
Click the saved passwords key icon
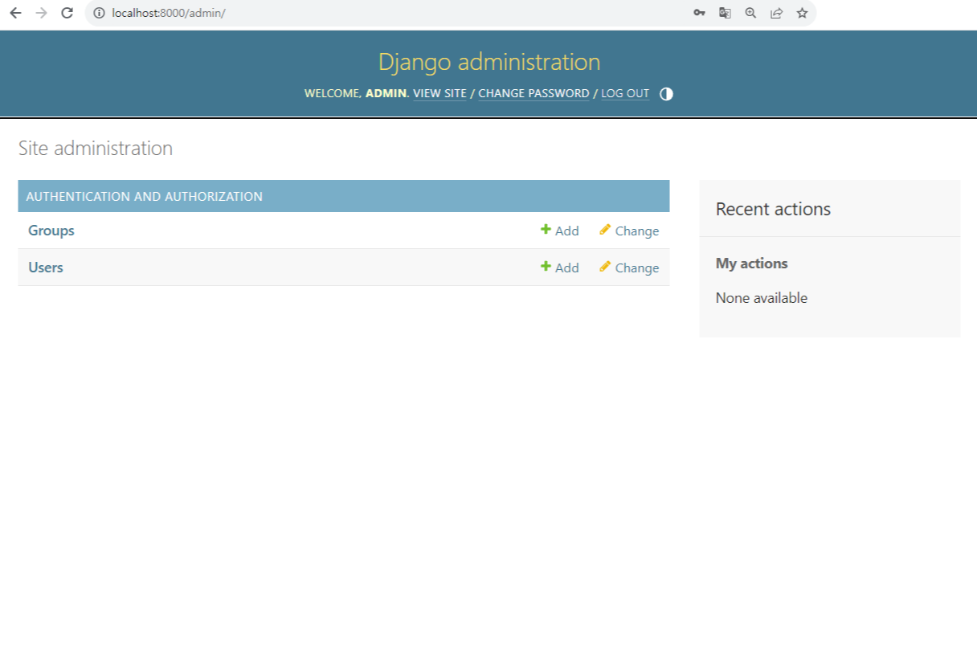[x=699, y=13]
